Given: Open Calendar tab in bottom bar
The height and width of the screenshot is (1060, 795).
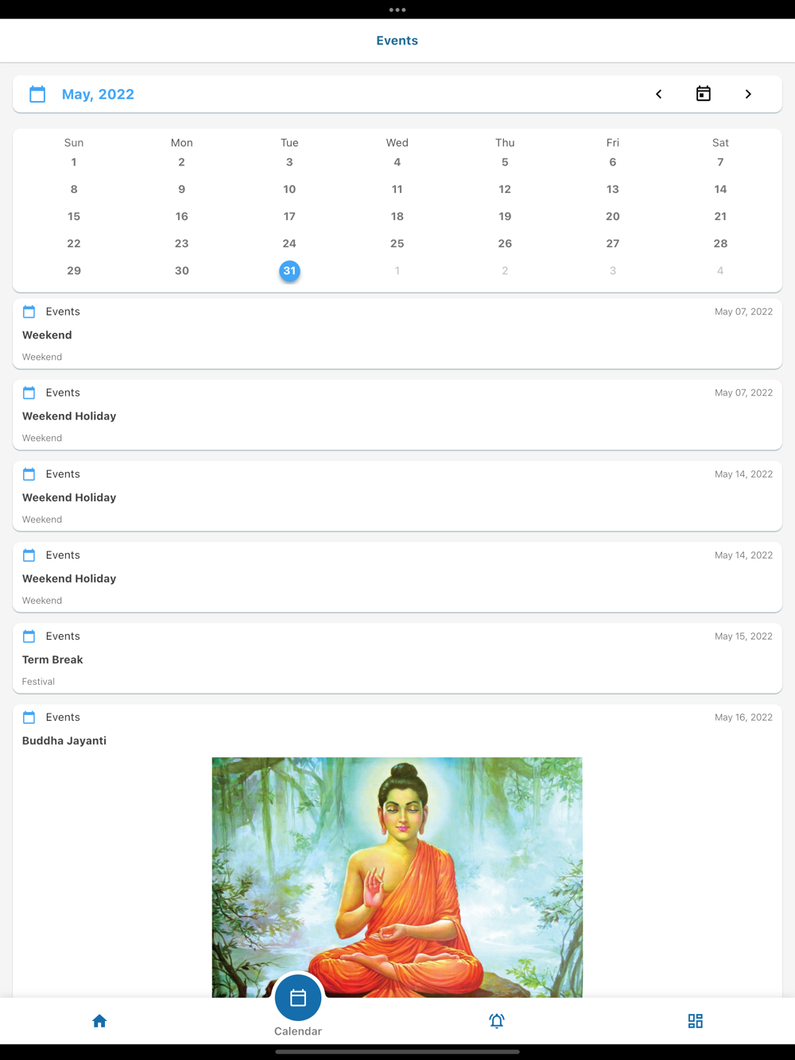Looking at the screenshot, I should point(298,1005).
